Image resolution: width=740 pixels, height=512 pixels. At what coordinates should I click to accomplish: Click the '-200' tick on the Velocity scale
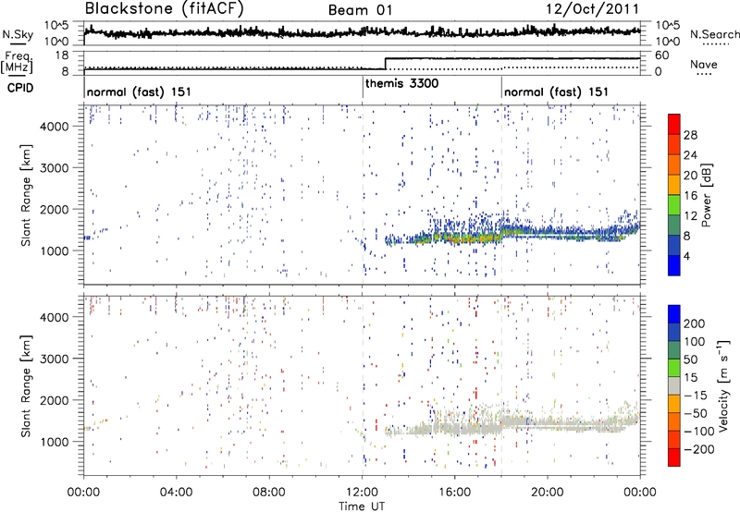click(699, 449)
